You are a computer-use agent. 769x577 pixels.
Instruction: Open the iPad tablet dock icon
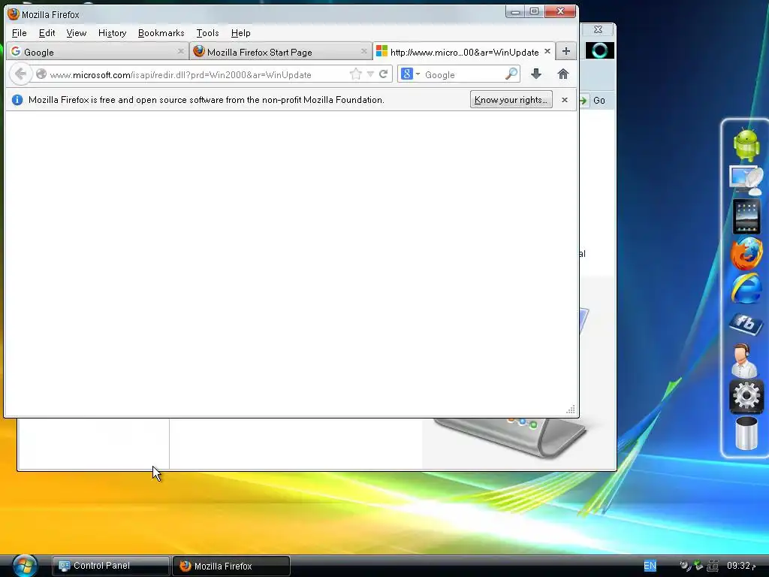746,216
